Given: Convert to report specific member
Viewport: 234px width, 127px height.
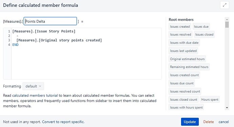Looking at the screenshot, I should pos(63,122).
